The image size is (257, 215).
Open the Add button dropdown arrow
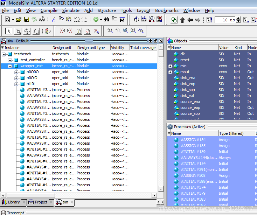point(101,20)
